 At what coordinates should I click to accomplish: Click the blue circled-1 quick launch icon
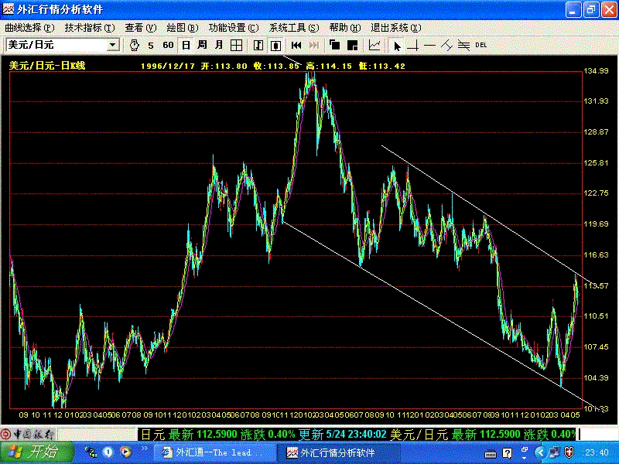click(x=108, y=452)
